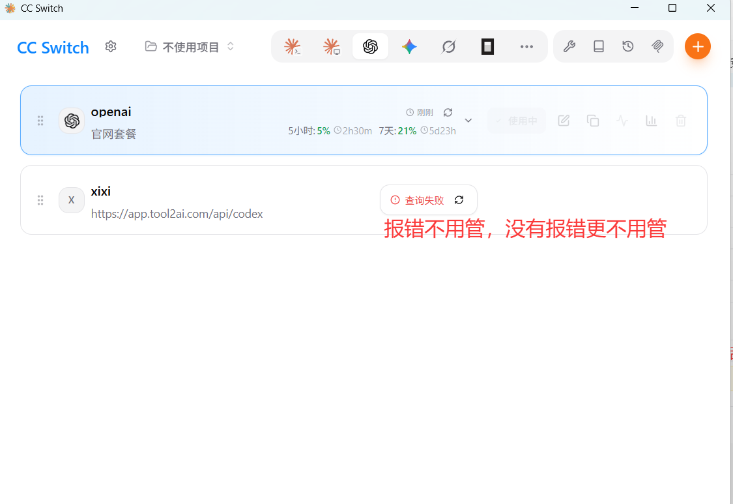Select the OpenAI Codex tab

pyautogui.click(x=370, y=46)
